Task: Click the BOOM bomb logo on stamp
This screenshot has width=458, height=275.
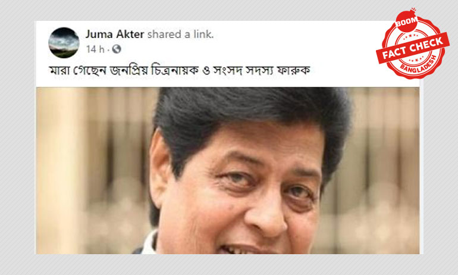Action: [x=407, y=21]
